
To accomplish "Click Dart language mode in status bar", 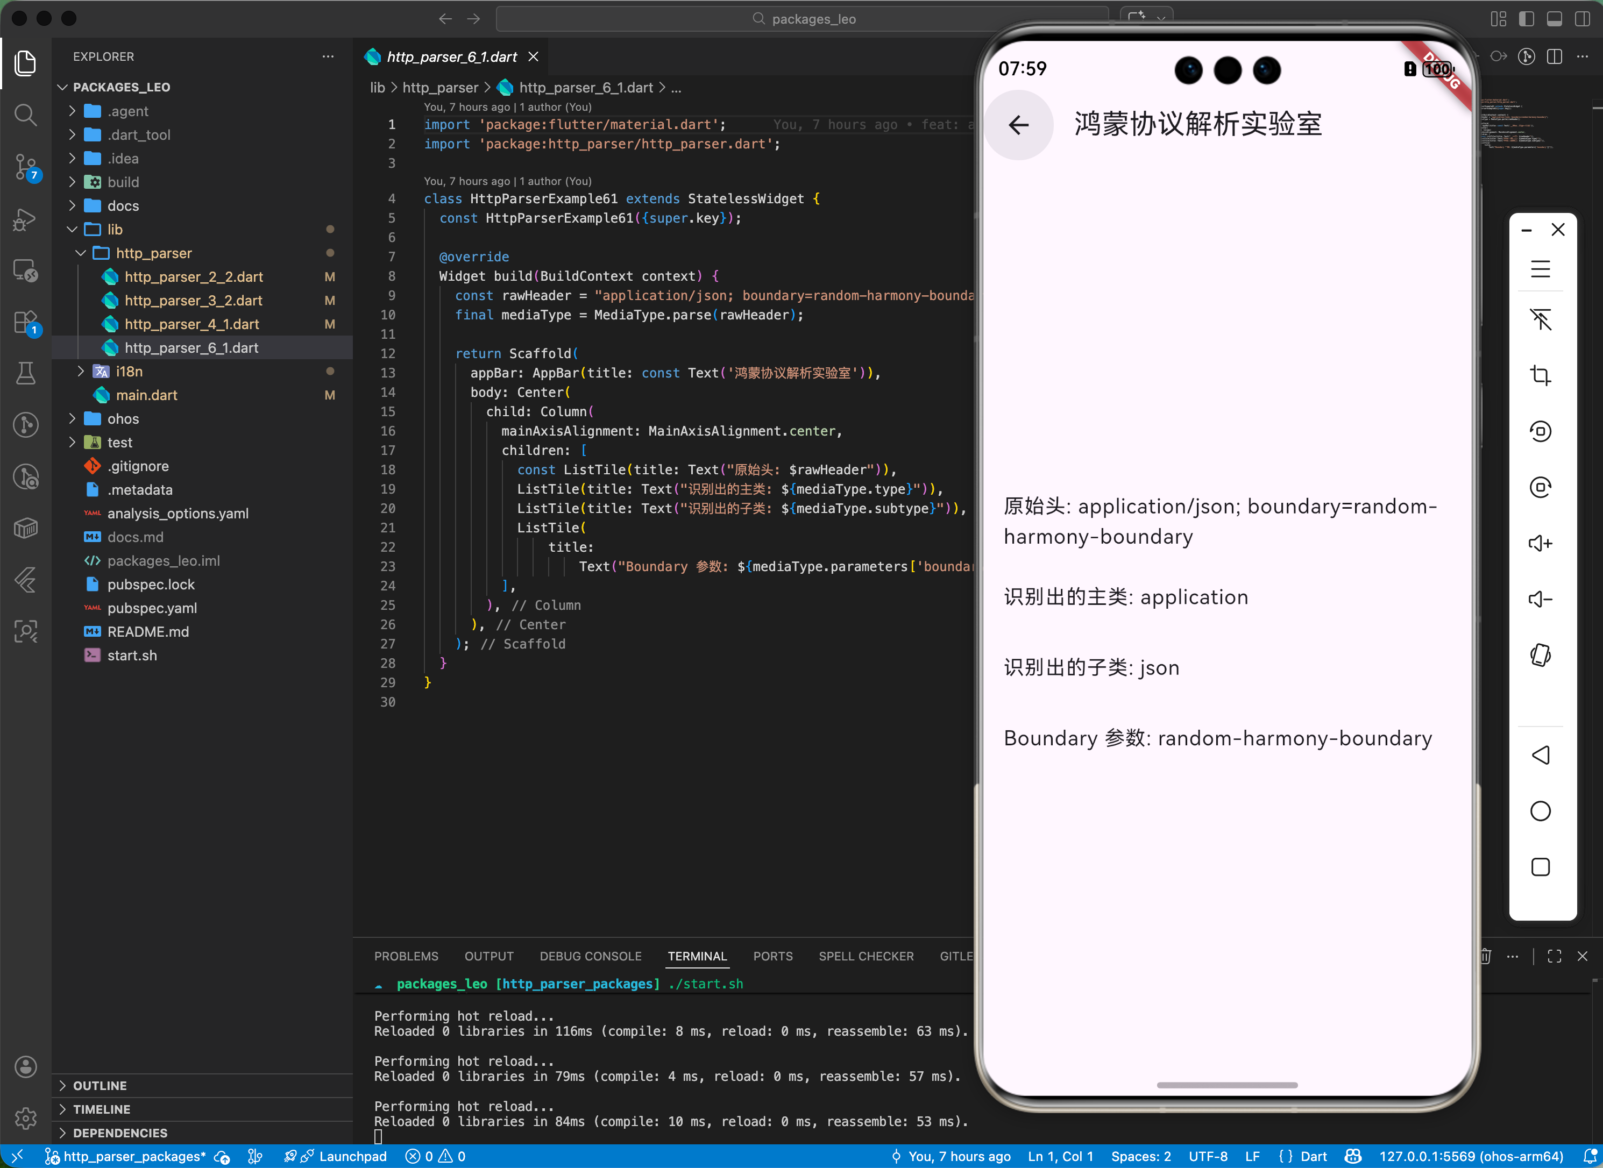I will (x=1313, y=1156).
